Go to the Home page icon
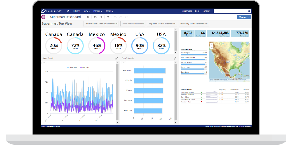 (68, 11)
